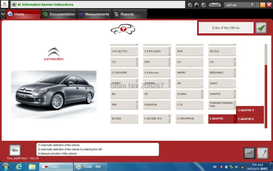Click the vehicle list vertical scrollbar
This screenshot has height=171, width=273.
pyautogui.click(x=266, y=86)
